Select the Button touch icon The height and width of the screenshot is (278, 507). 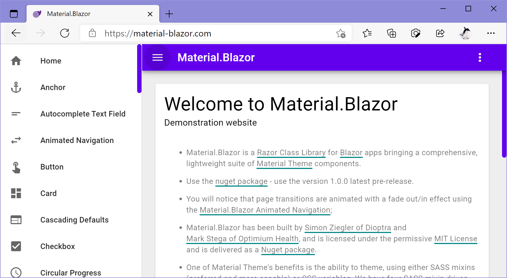point(16,167)
